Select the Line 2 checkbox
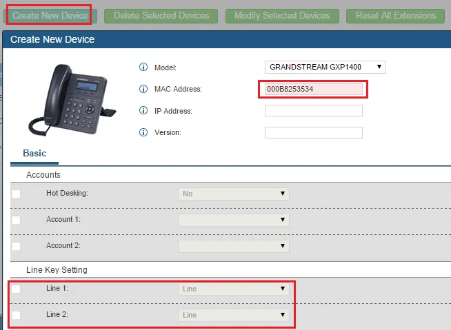Screen dimensions: 451x330 click(16, 315)
